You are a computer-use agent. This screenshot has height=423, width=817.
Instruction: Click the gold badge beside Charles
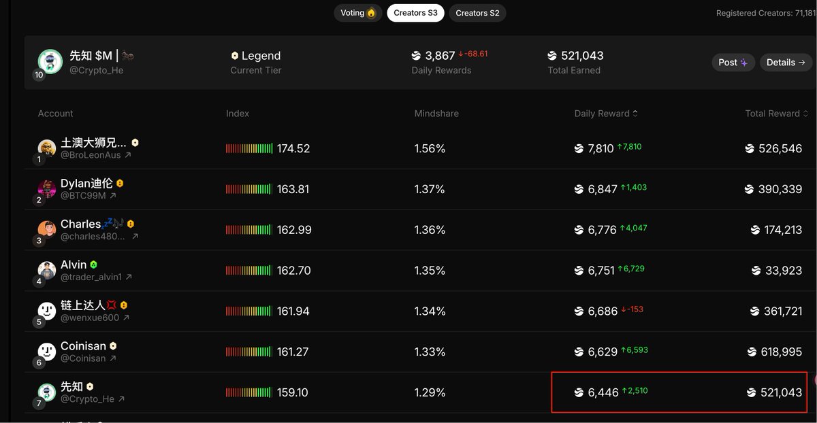(131, 224)
